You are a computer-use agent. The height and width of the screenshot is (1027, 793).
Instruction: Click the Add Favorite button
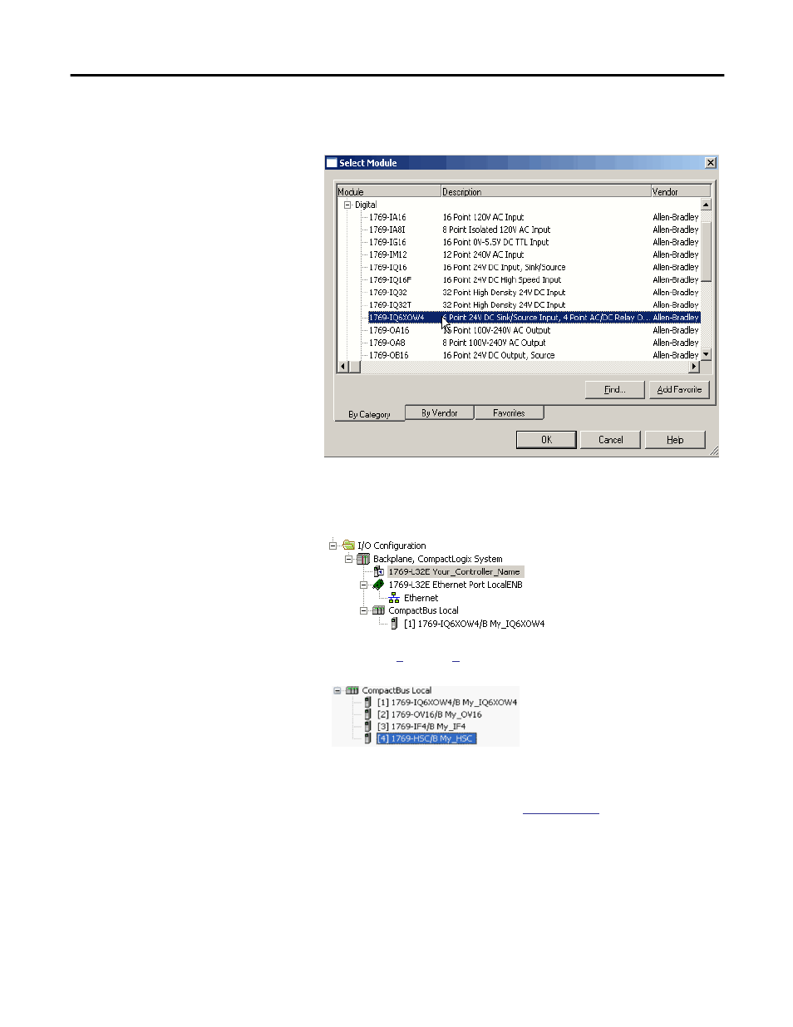[x=679, y=389]
